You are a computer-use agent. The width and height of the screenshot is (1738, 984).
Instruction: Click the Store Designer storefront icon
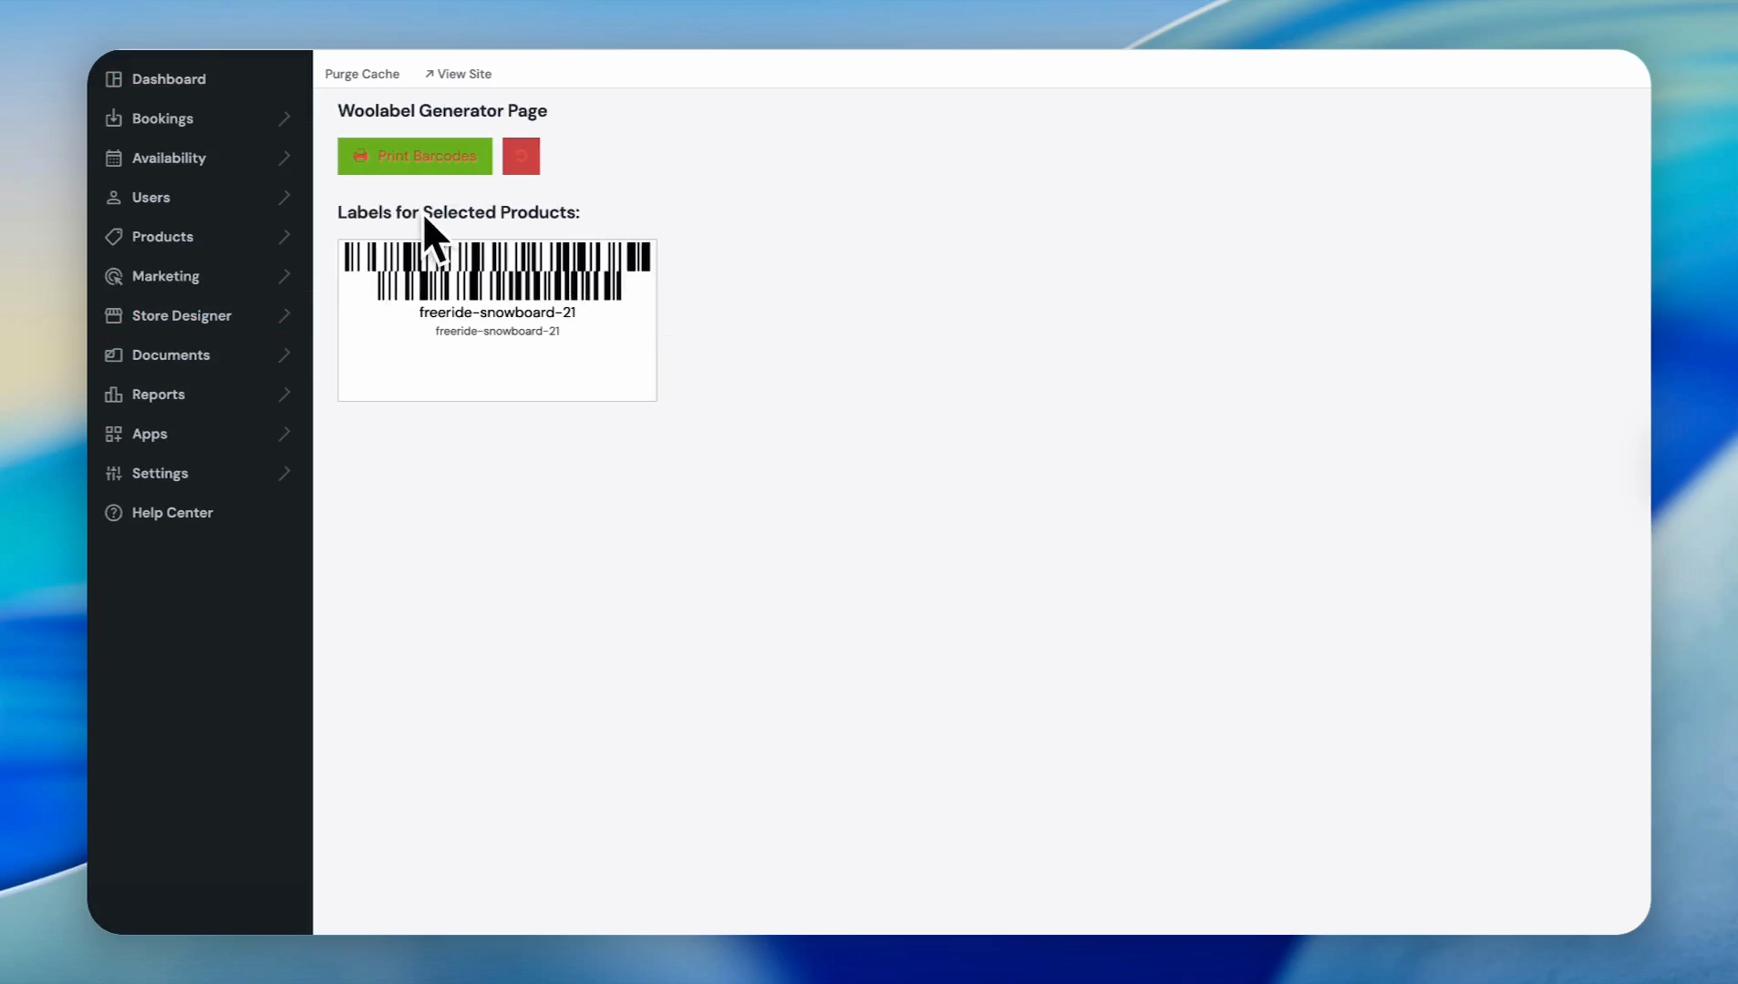pyautogui.click(x=113, y=315)
